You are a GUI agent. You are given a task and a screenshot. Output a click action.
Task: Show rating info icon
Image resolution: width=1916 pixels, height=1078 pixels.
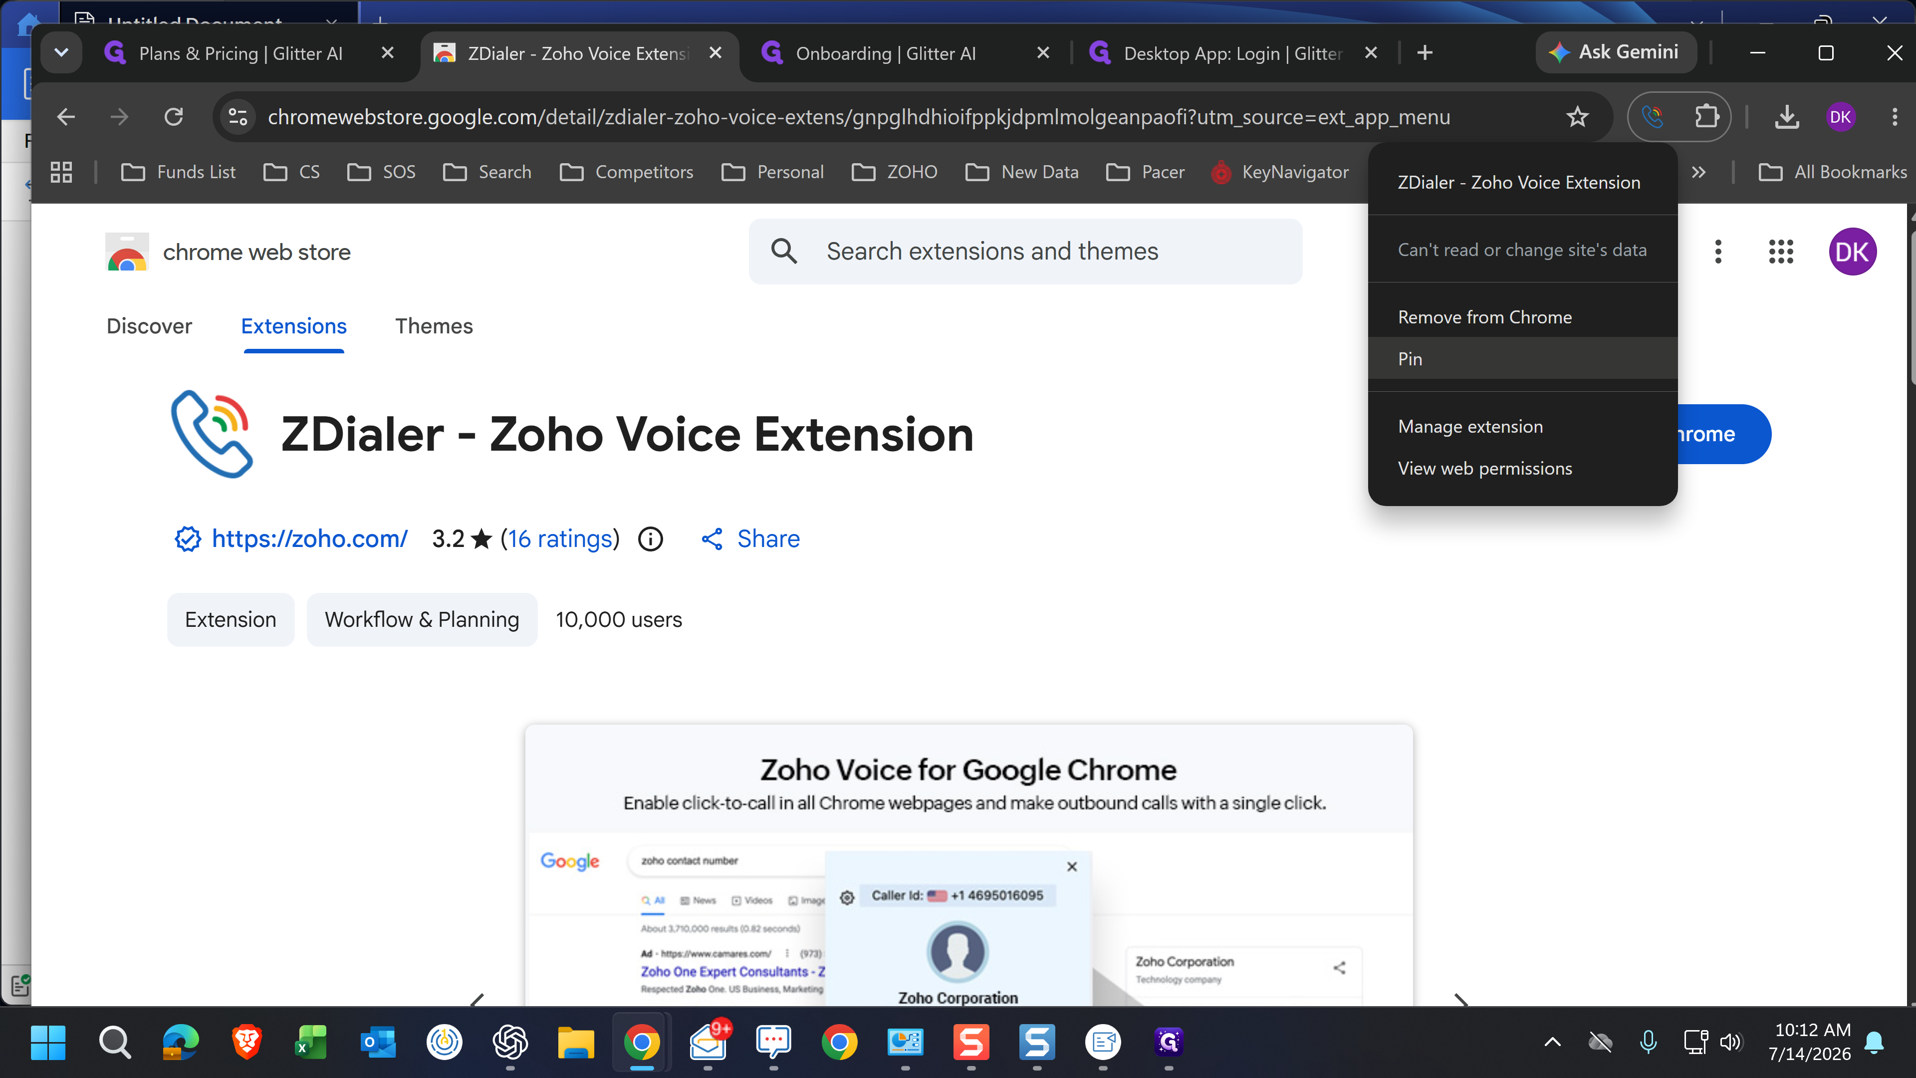coord(651,539)
